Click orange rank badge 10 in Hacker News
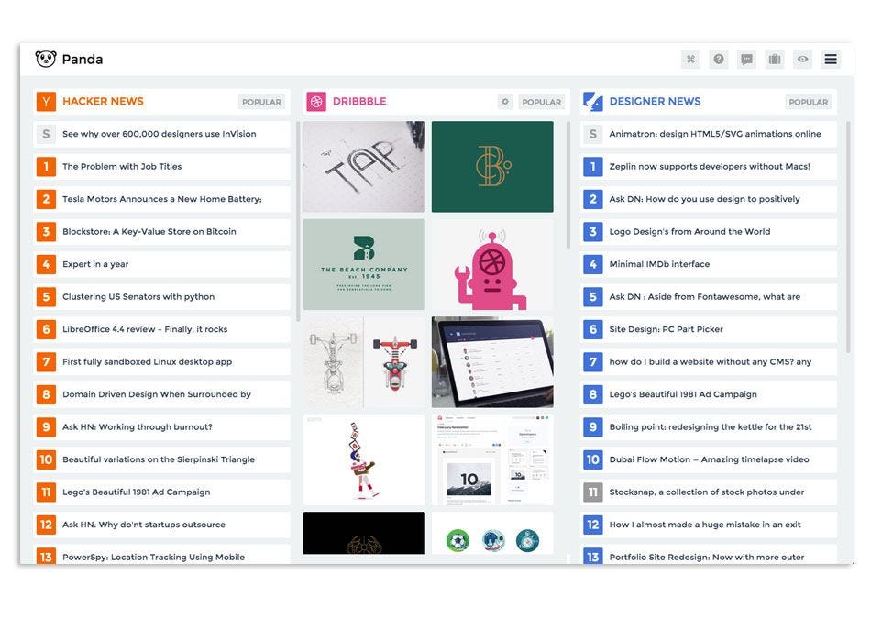This screenshot has height=619, width=871. (x=46, y=459)
